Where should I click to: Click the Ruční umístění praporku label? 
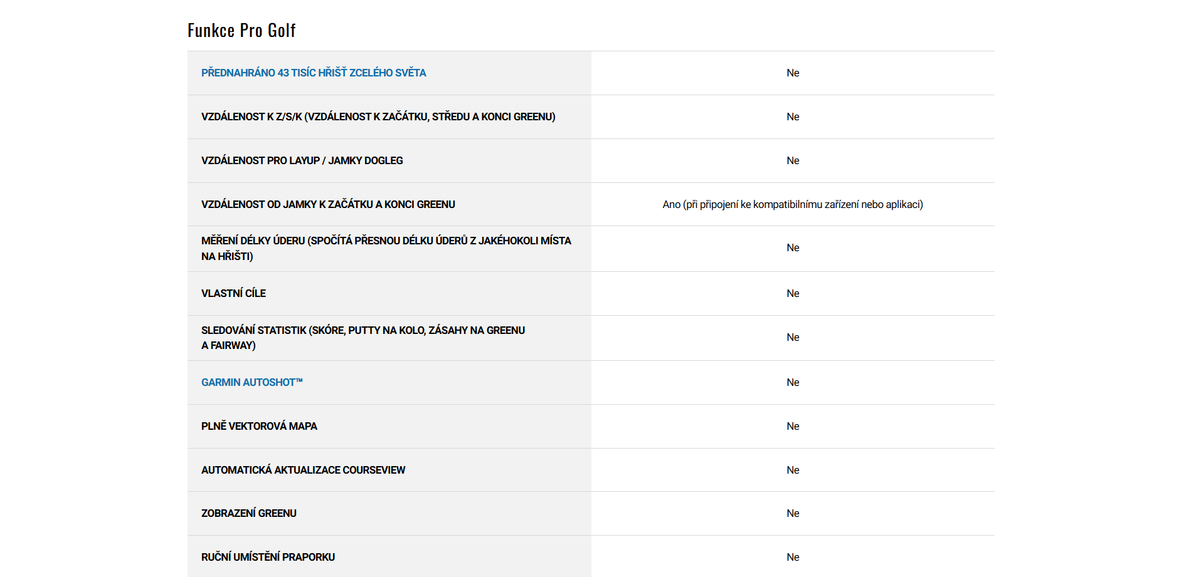tap(268, 557)
